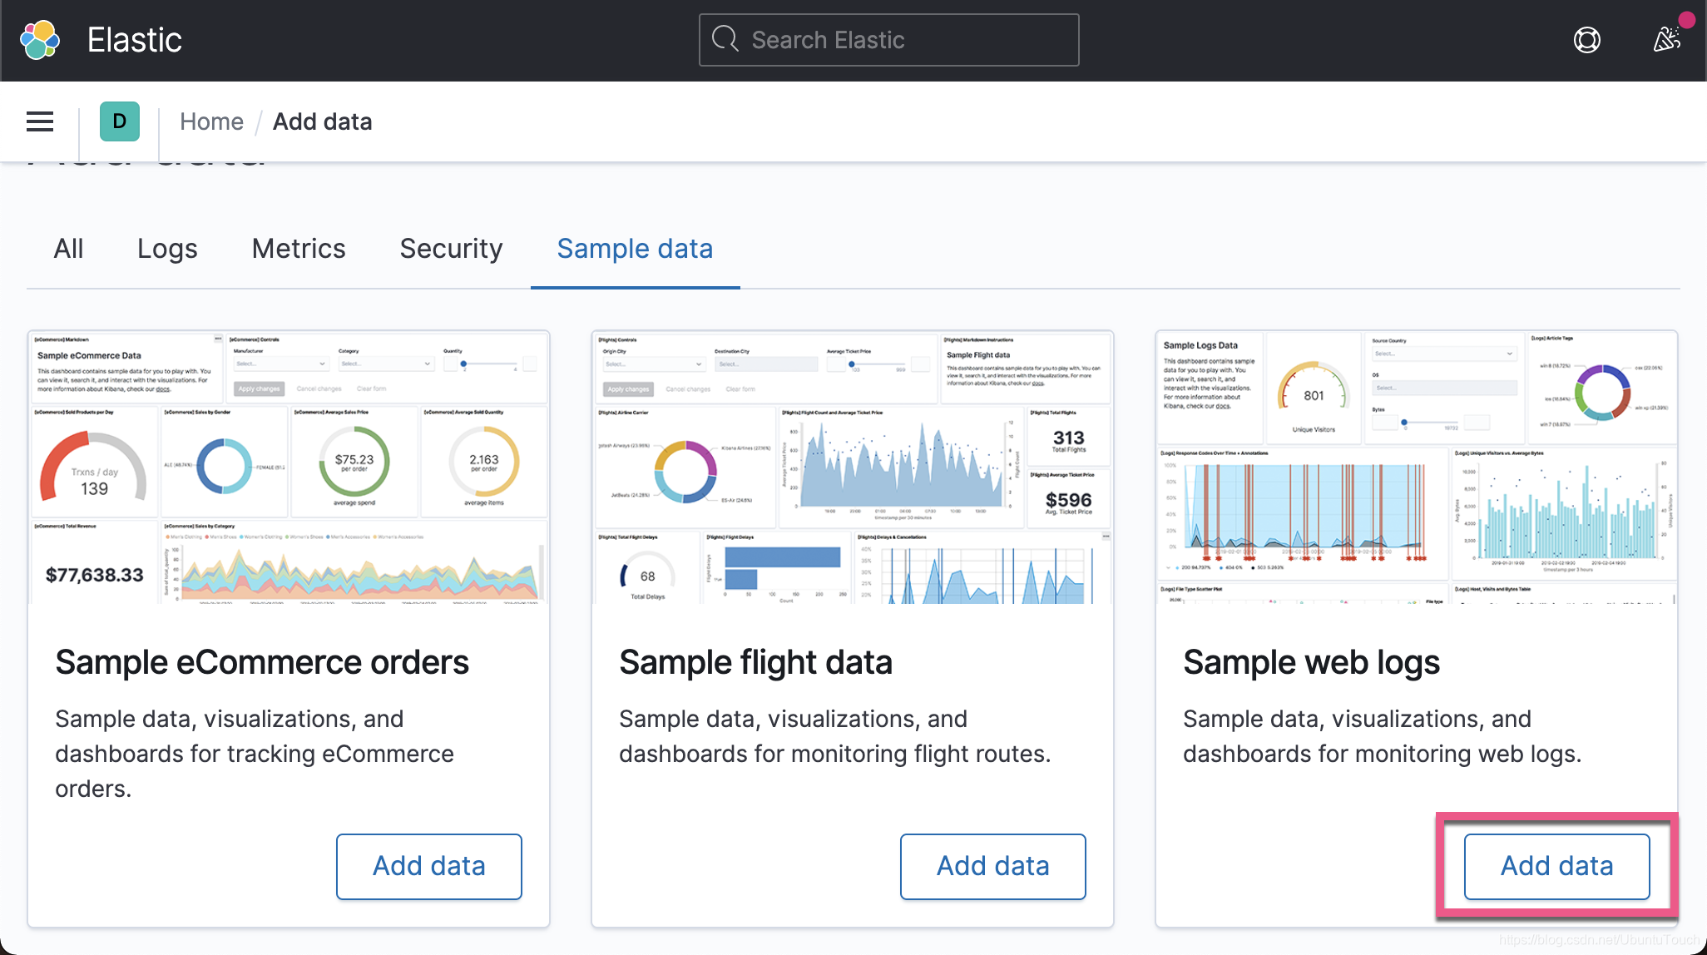Screen dimensions: 1707x955
Task: Add data for Sample flight data
Action: click(992, 866)
